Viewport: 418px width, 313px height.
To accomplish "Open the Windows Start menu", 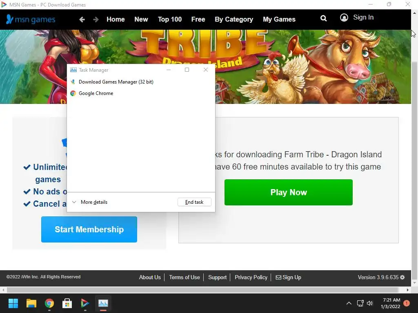I will pyautogui.click(x=13, y=303).
